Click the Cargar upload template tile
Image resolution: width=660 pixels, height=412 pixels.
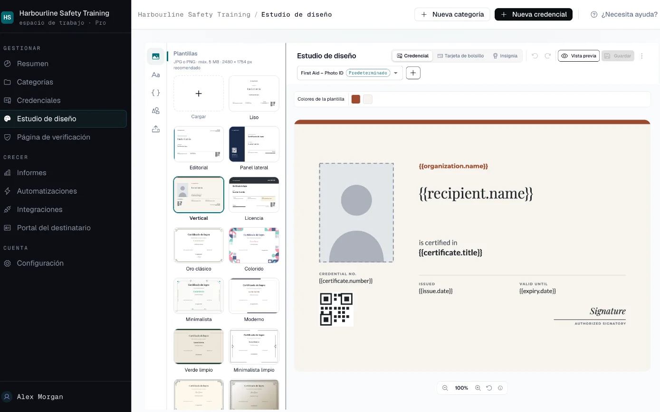tap(199, 94)
